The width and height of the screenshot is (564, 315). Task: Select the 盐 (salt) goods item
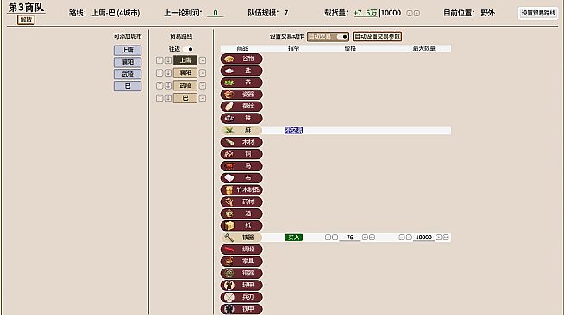coord(241,71)
